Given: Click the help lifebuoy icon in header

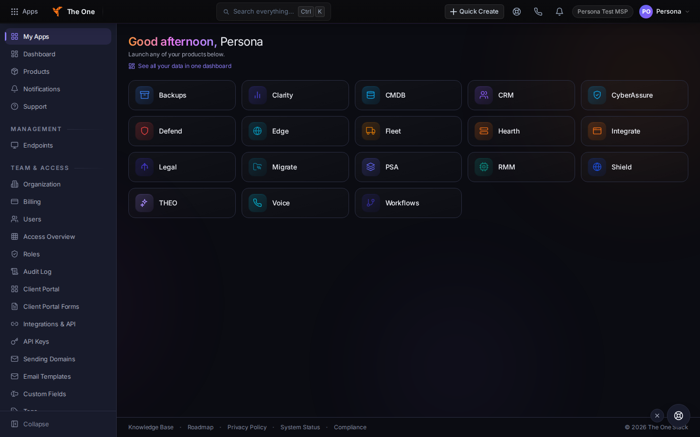Looking at the screenshot, I should coord(517,12).
